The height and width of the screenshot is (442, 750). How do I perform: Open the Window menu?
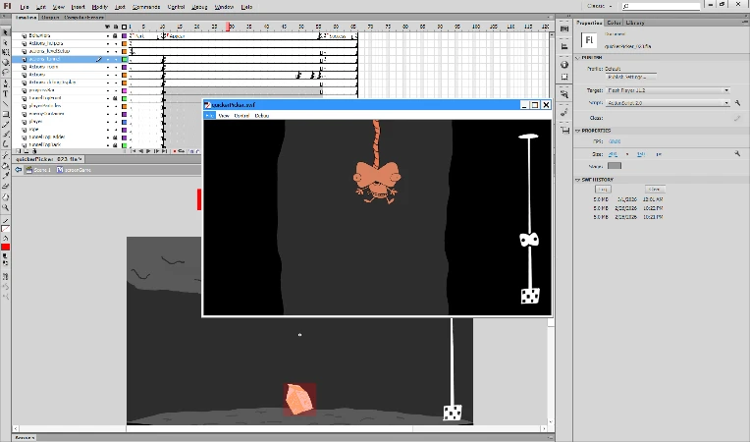pos(224,7)
